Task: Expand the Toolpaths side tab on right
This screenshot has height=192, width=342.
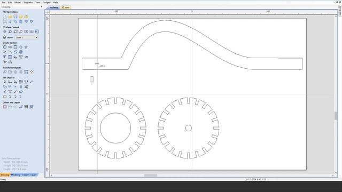Action: point(340,11)
